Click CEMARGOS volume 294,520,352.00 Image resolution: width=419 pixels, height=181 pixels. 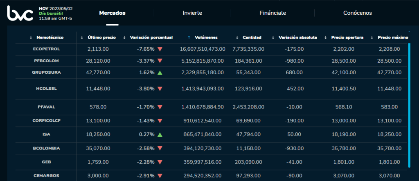click(x=203, y=176)
